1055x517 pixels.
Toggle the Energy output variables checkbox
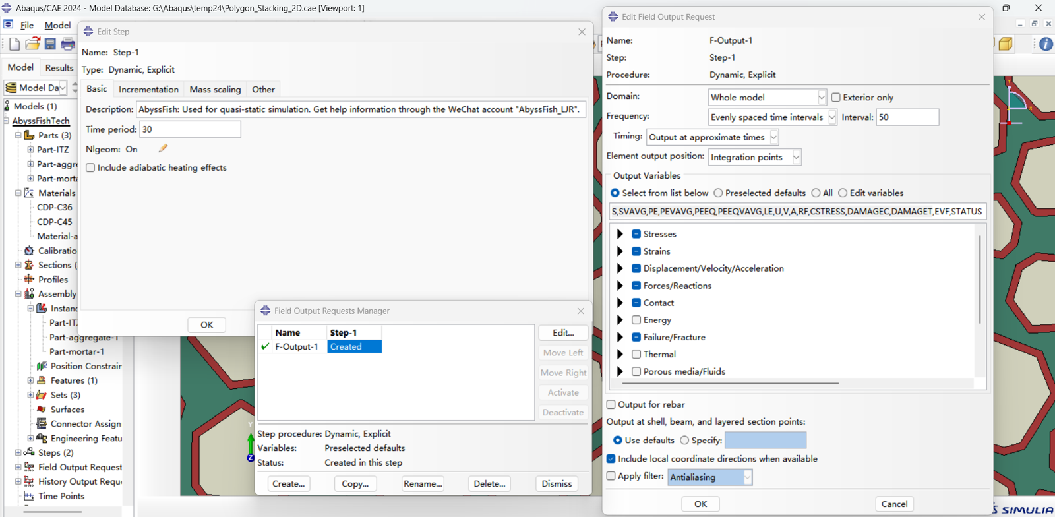click(x=636, y=320)
